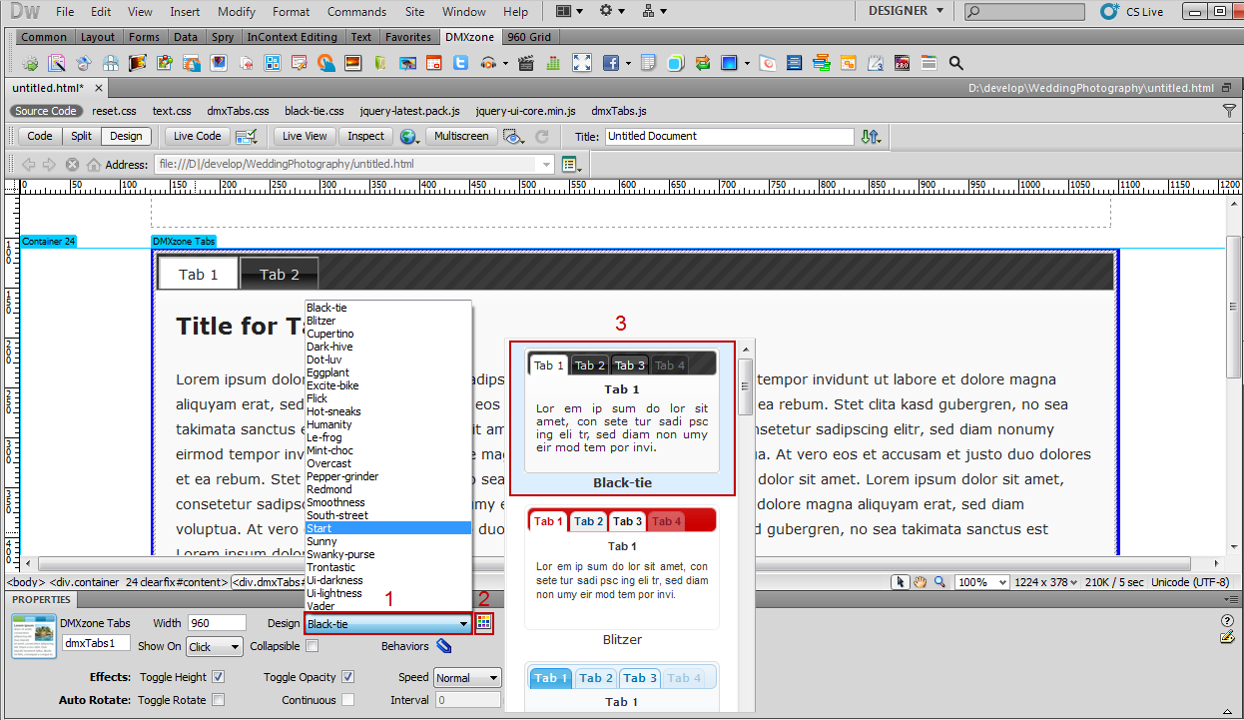Open the dmxTabs.css related file
This screenshot has height=720, width=1244.
(x=238, y=111)
